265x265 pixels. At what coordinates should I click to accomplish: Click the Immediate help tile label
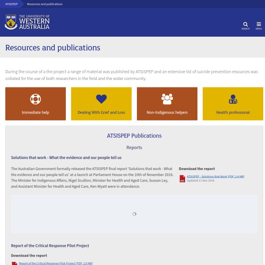[35, 112]
